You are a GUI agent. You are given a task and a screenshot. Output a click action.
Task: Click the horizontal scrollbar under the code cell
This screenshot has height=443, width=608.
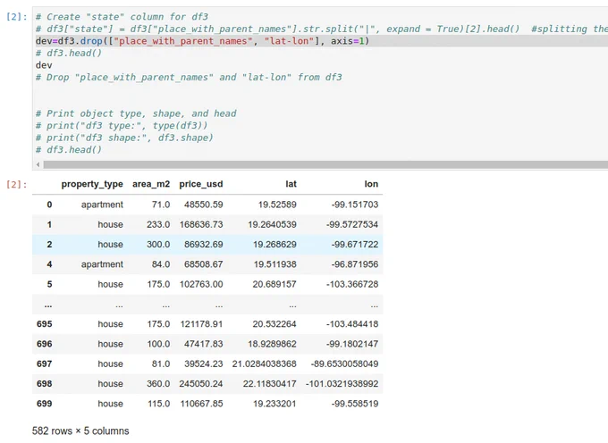tap(325, 164)
